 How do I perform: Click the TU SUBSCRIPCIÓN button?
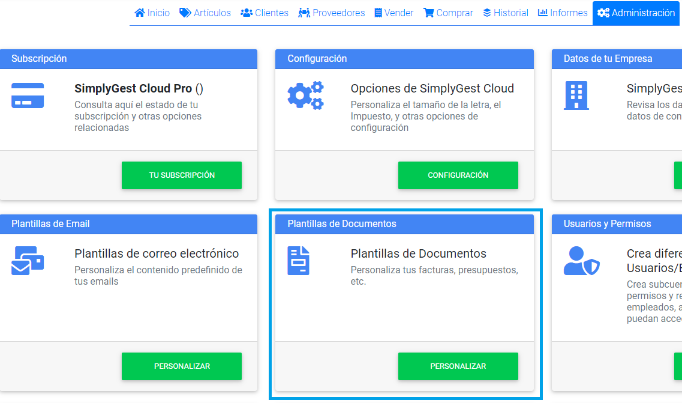point(182,175)
